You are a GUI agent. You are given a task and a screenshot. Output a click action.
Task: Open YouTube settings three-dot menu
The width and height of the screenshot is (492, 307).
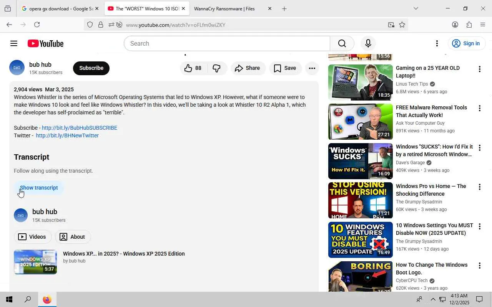437,43
